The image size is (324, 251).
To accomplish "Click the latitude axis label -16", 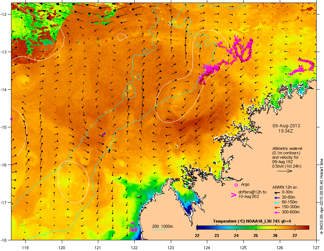I will (4, 165).
